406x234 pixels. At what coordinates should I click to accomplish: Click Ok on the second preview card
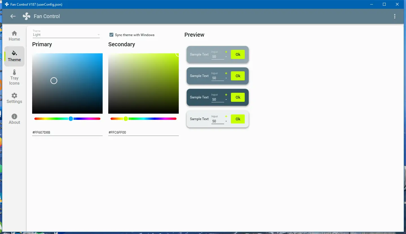[238, 76]
